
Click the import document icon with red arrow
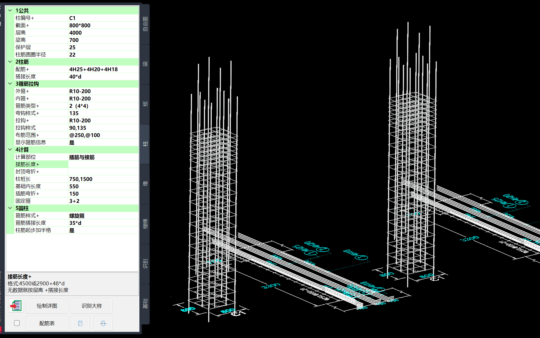click(x=16, y=306)
